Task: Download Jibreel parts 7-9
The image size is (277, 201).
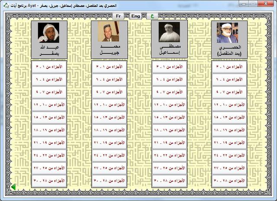Action: tap(110, 92)
